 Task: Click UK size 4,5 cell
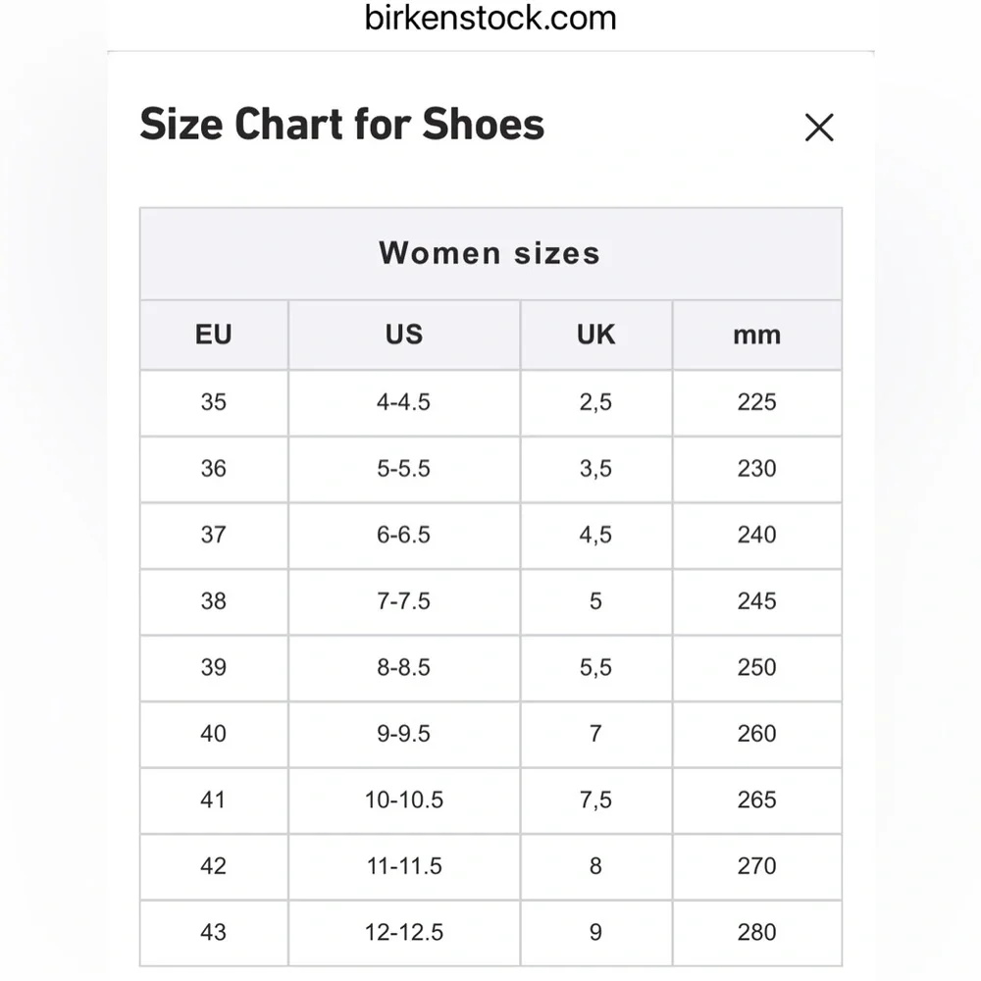(595, 535)
